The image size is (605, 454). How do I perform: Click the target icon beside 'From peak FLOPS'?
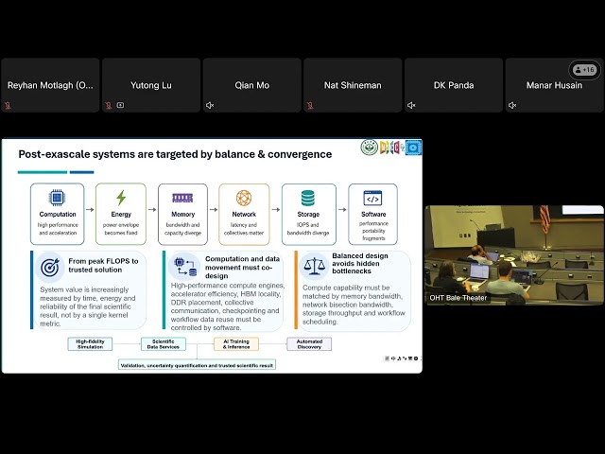click(x=50, y=267)
